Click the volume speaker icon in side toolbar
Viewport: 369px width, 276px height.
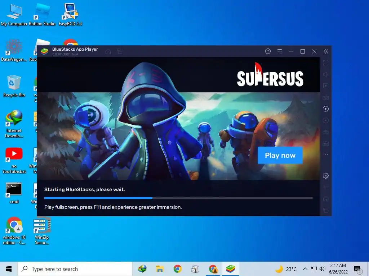326,74
